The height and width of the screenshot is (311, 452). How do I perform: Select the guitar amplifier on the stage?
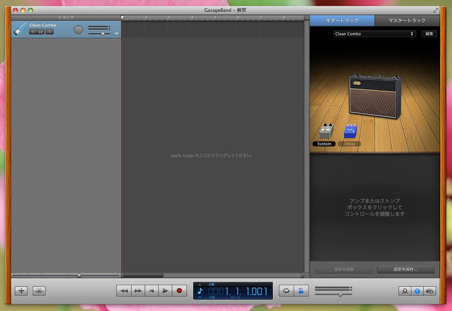pos(374,96)
